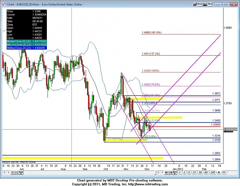The width and height of the screenshot is (240, 186).
Task: Switch to the 60 minute timeframe tab
Action: (206, 173)
